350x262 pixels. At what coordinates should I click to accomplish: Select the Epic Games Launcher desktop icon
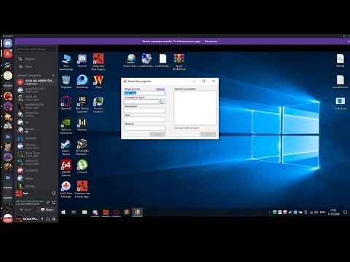click(82, 105)
